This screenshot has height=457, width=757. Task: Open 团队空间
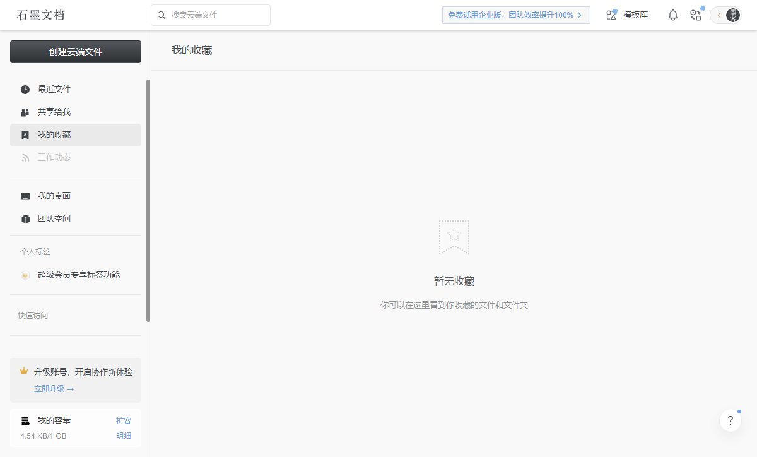pos(76,218)
